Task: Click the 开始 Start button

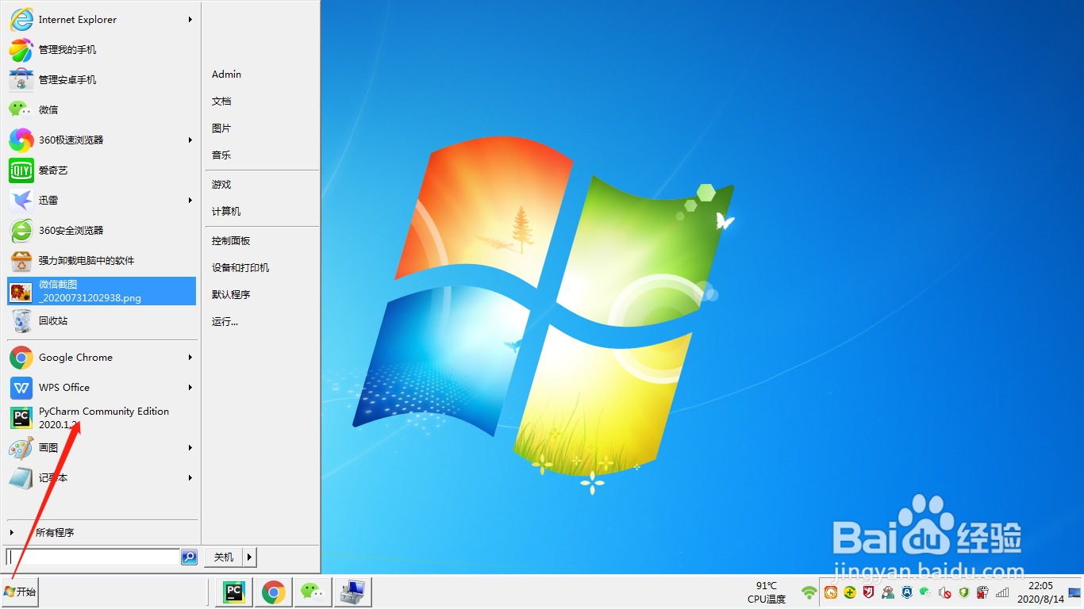Action: (x=20, y=592)
